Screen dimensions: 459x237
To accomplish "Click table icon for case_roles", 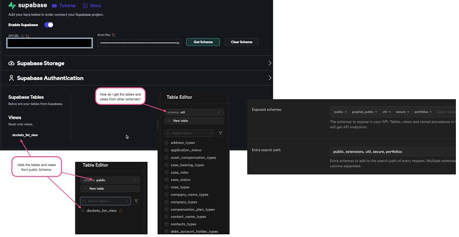I will point(167,172).
